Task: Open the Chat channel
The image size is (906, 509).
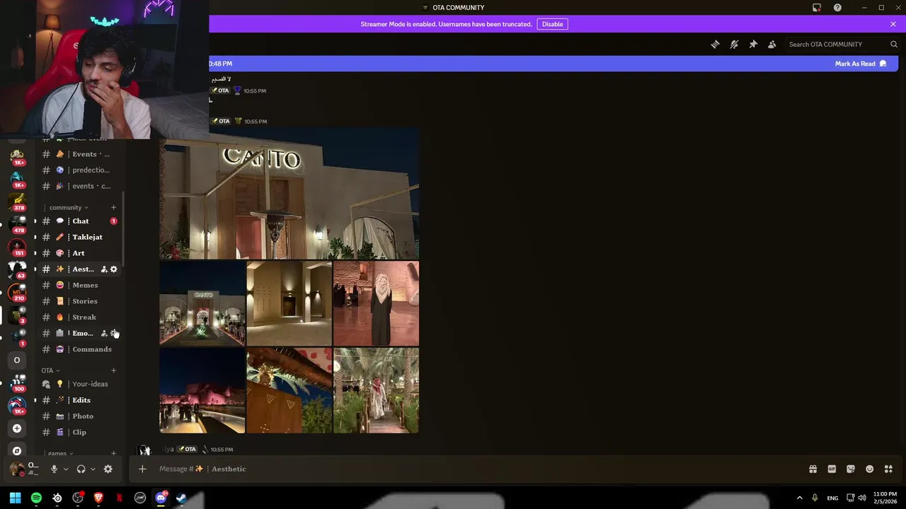Action: click(x=80, y=221)
